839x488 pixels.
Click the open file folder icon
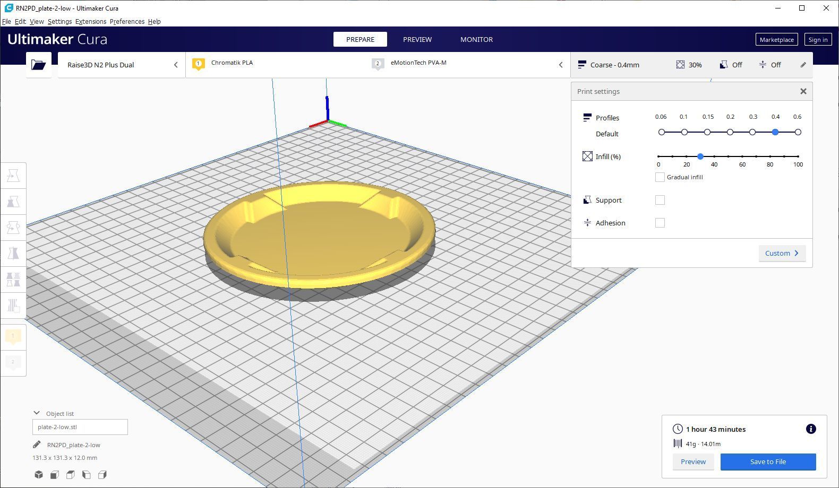[38, 65]
